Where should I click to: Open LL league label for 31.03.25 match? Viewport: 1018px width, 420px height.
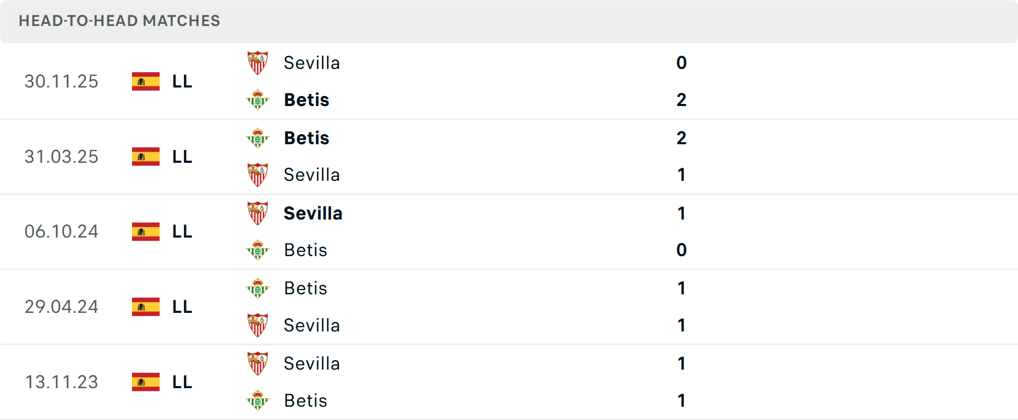pyautogui.click(x=182, y=157)
